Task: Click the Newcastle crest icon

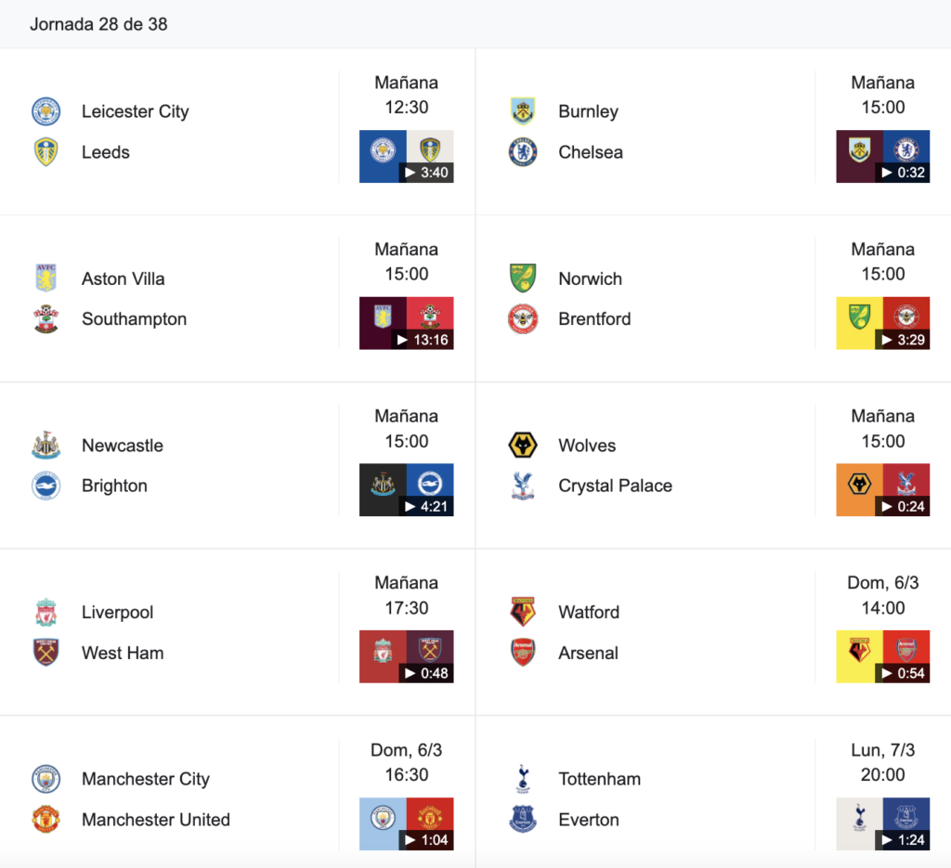Action: coord(46,446)
